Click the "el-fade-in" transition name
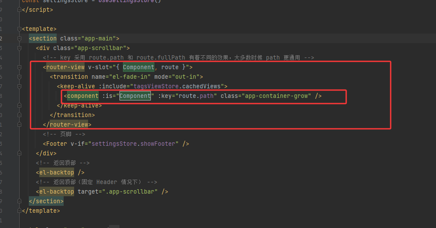Screen dimensions: 436x228 click(130, 77)
